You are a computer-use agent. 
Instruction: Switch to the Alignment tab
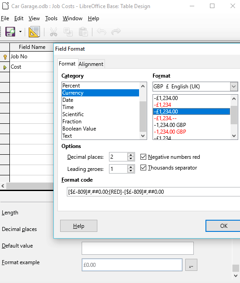pyautogui.click(x=91, y=64)
